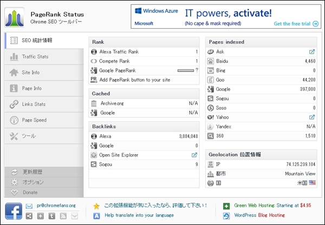This screenshot has width=325, height=225.
Task: Open the SEO 統計情報 tab
Action: coord(44,41)
